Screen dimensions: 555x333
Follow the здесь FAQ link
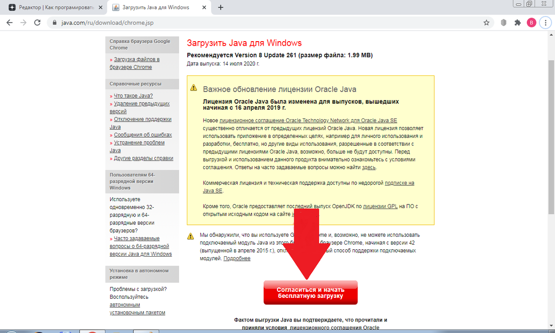[369, 167]
